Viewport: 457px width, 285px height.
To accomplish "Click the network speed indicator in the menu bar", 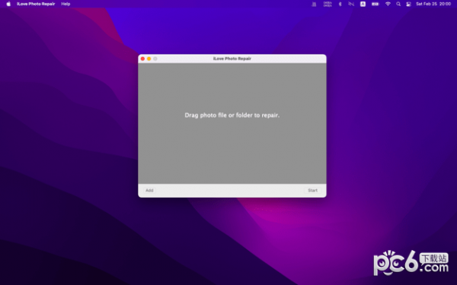I will point(328,4).
